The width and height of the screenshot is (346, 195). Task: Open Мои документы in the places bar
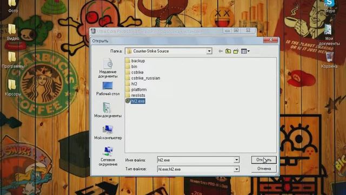(x=108, y=110)
